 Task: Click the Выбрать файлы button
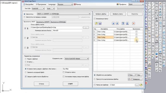(x=101, y=14)
